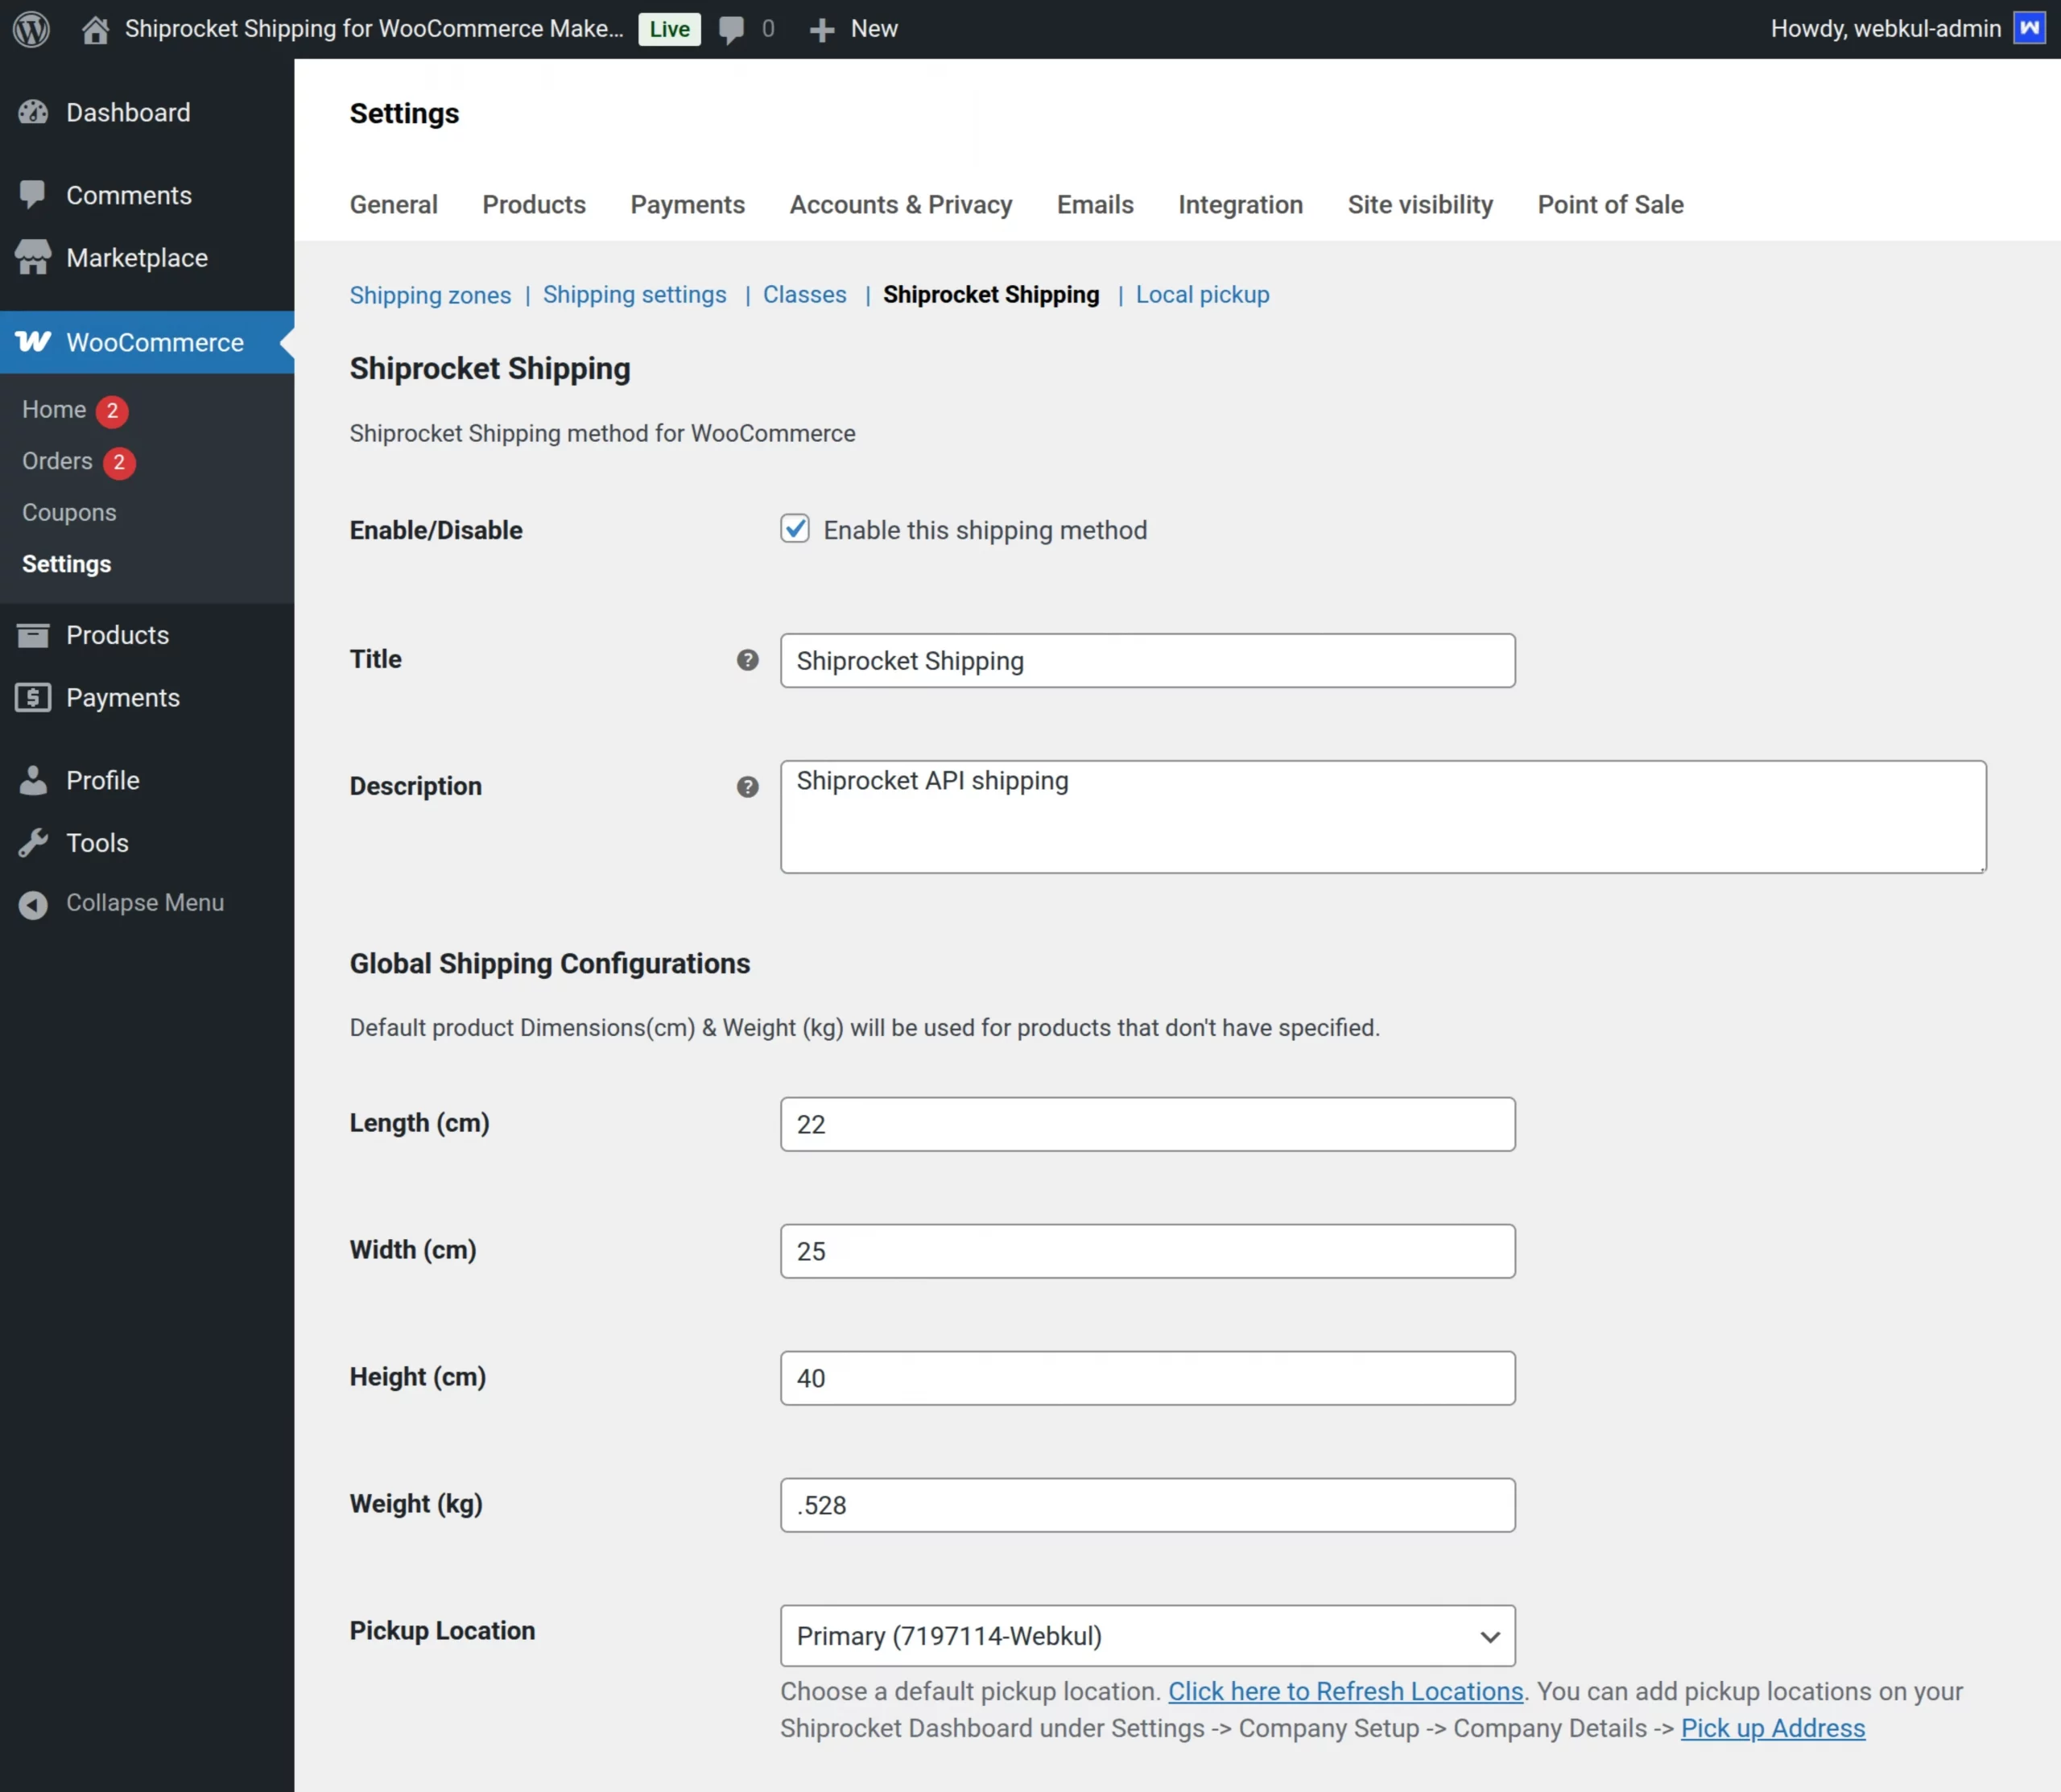
Task: Click the Title help tooltip icon
Action: click(747, 660)
